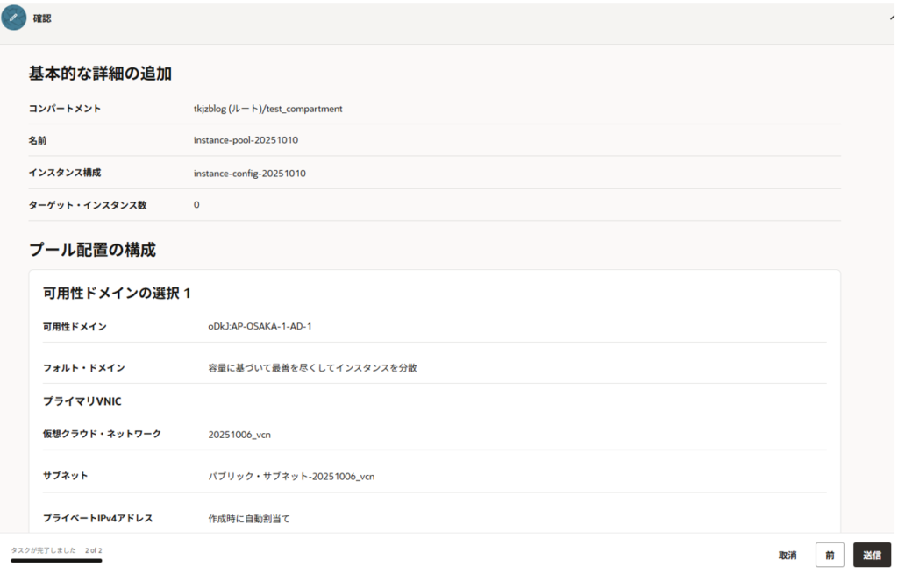Click the 20251006_vcn virtual cloud network value
Viewport: 898px width, 574px height.
coord(239,435)
